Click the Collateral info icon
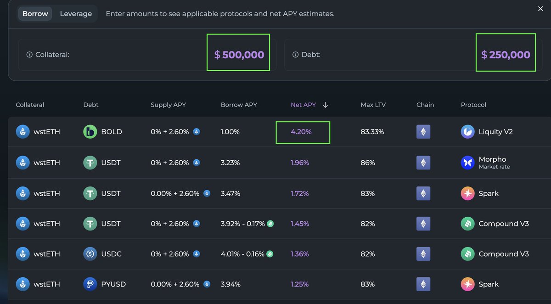The image size is (551, 304). [x=29, y=55]
